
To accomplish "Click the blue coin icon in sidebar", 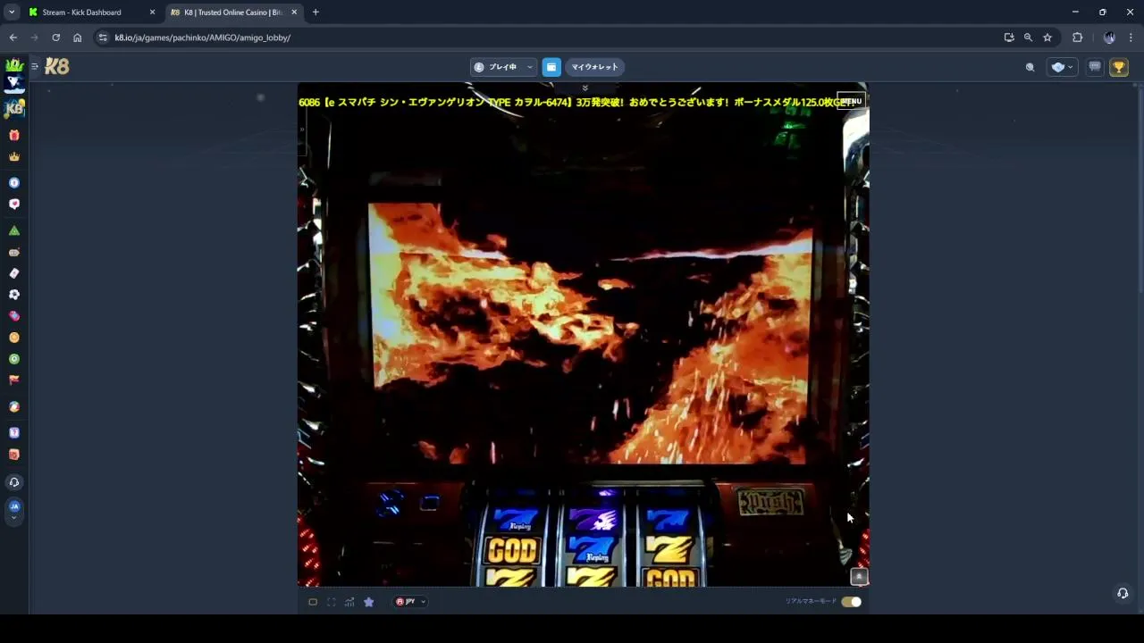I will coord(13,183).
